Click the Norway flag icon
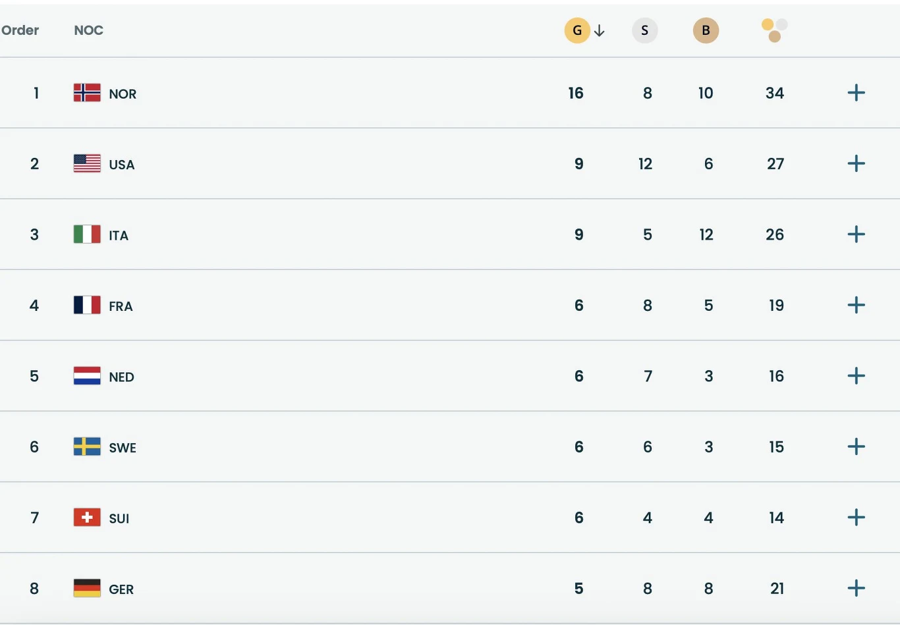This screenshot has width=900, height=625. pyautogui.click(x=87, y=93)
